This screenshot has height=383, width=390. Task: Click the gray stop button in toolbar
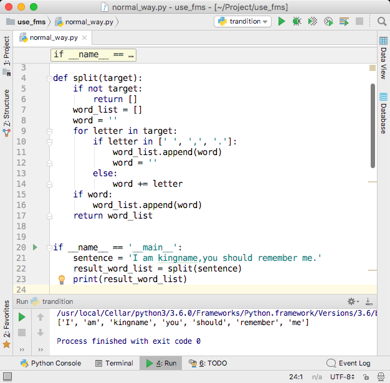tap(359, 21)
